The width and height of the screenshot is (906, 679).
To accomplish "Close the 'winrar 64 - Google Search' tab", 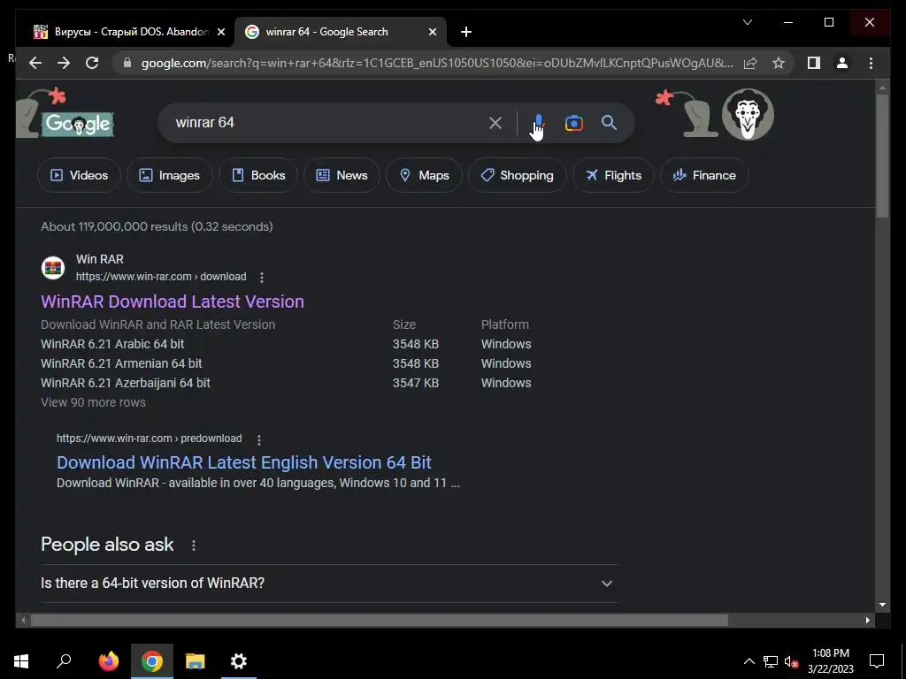I will pos(432,32).
